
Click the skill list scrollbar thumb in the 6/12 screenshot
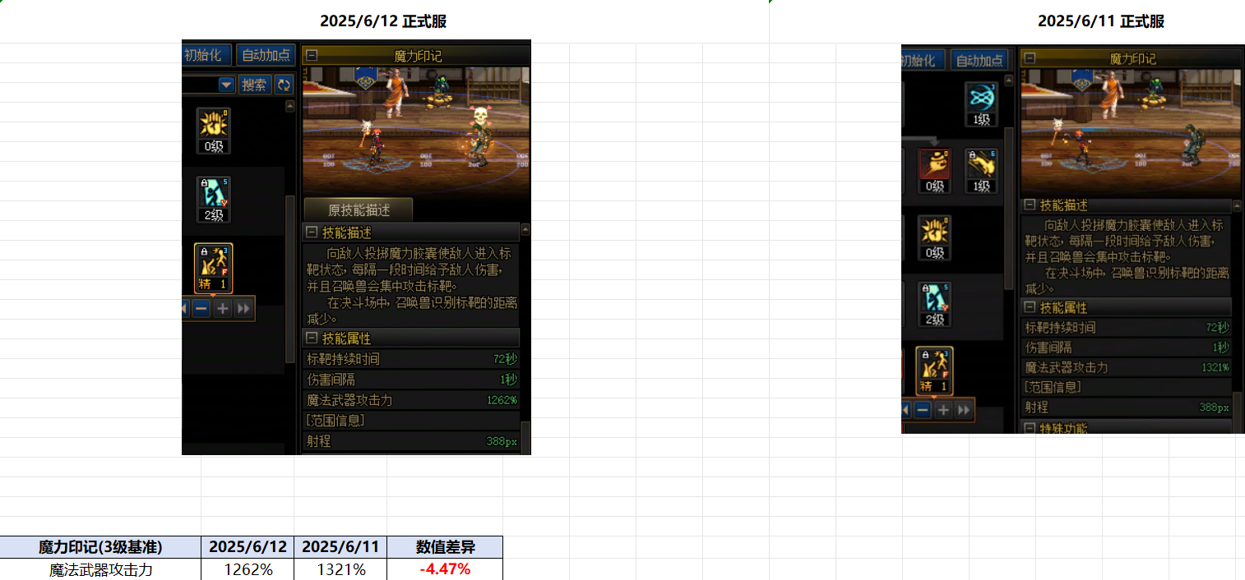point(289,279)
